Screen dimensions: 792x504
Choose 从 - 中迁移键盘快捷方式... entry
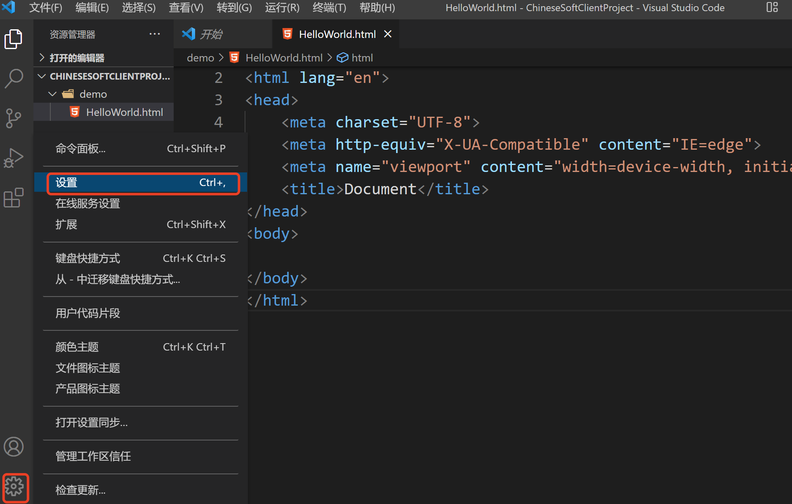141,279
